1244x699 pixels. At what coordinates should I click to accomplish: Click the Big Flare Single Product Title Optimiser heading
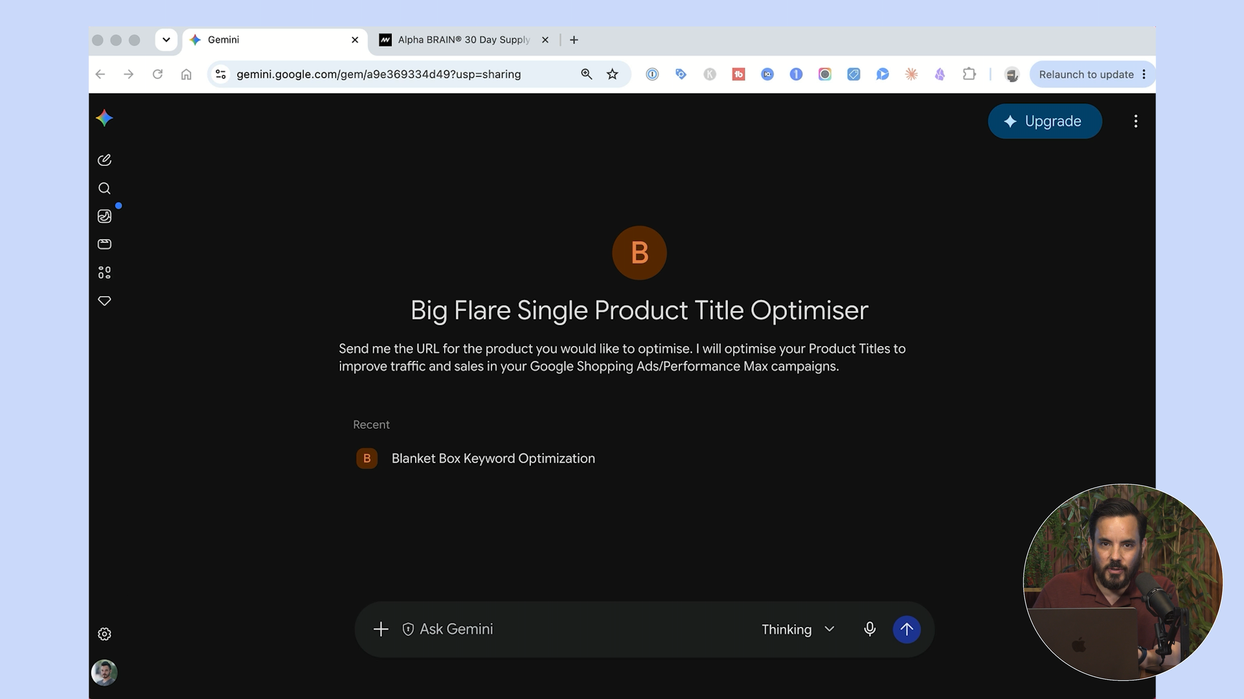click(639, 310)
